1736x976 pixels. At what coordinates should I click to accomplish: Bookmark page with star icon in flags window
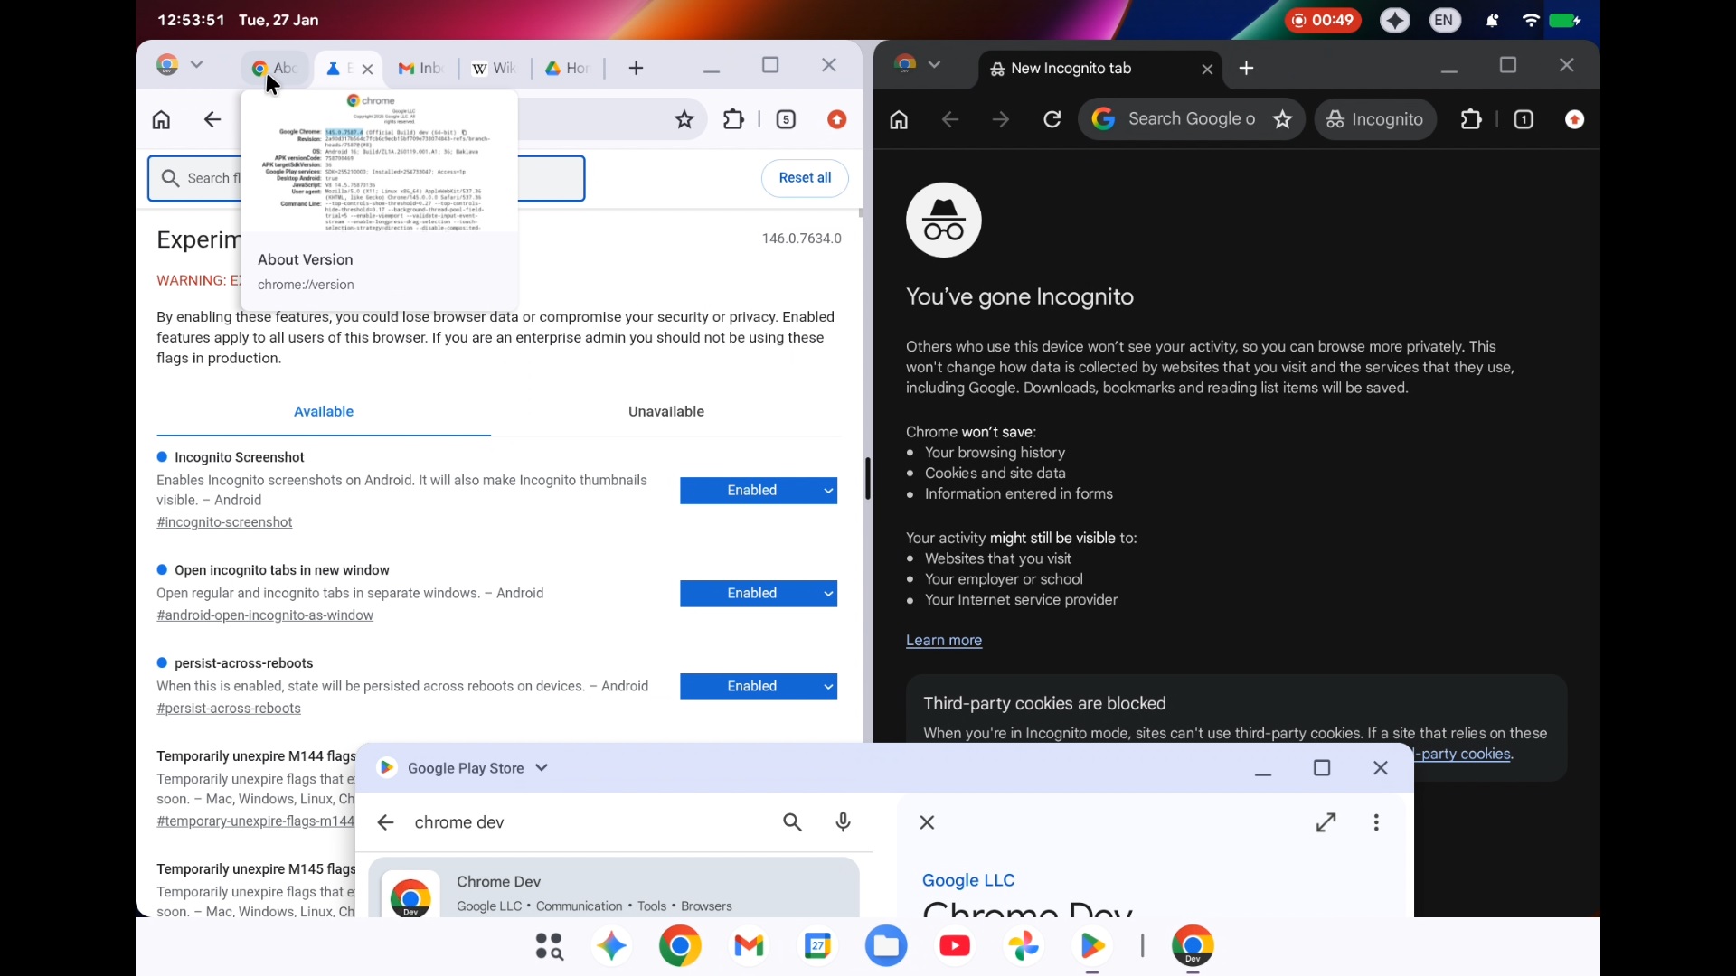[684, 120]
